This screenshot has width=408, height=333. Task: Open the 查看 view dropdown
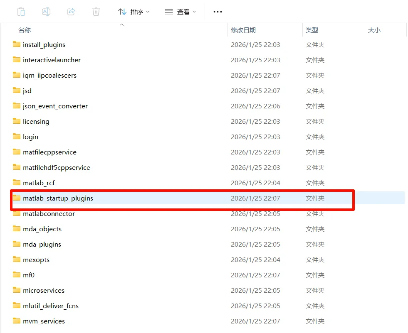point(180,12)
